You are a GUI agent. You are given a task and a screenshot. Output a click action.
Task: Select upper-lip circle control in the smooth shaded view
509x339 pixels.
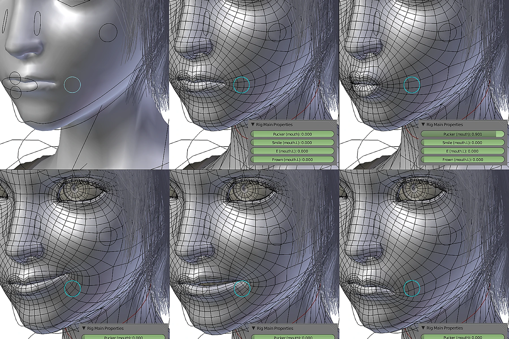tap(15, 78)
